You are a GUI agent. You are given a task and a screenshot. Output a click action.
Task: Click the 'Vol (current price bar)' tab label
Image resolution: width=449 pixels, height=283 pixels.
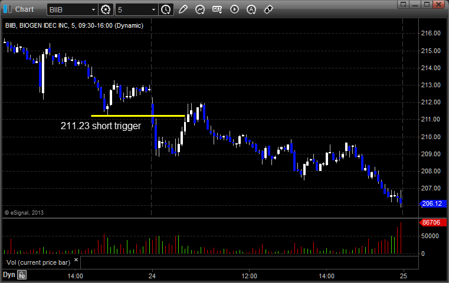(38, 262)
